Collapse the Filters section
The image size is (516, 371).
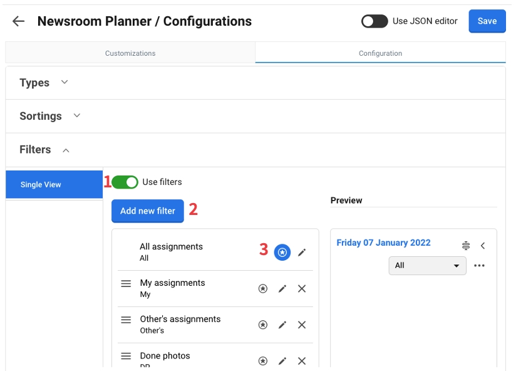pos(66,150)
